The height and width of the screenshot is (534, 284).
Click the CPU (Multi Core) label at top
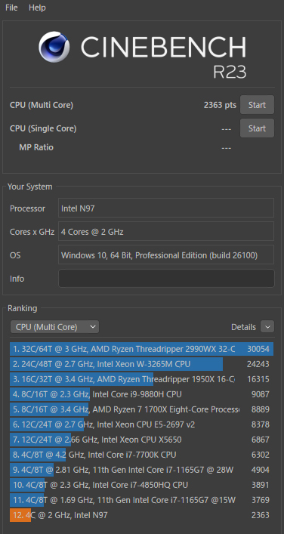(42, 105)
